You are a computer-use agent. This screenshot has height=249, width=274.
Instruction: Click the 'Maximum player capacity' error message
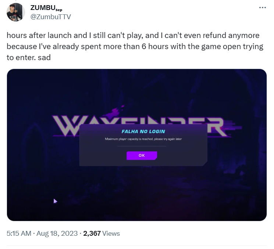[143, 139]
